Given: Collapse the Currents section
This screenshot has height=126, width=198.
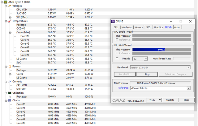Looking at the screenshot, I should click(x=6, y=82).
